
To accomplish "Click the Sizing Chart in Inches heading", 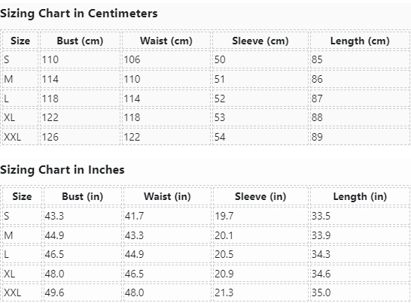I will coord(62,170).
